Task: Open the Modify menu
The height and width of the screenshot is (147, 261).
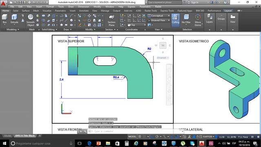Action: coord(97,7)
